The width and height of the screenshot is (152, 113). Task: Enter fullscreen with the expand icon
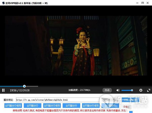coord(148,90)
